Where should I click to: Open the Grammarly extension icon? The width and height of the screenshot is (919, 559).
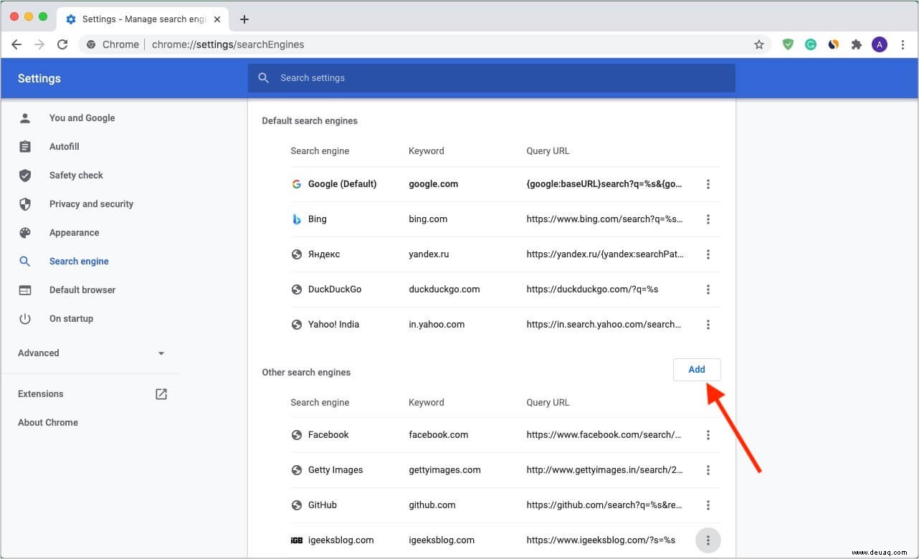click(x=811, y=44)
